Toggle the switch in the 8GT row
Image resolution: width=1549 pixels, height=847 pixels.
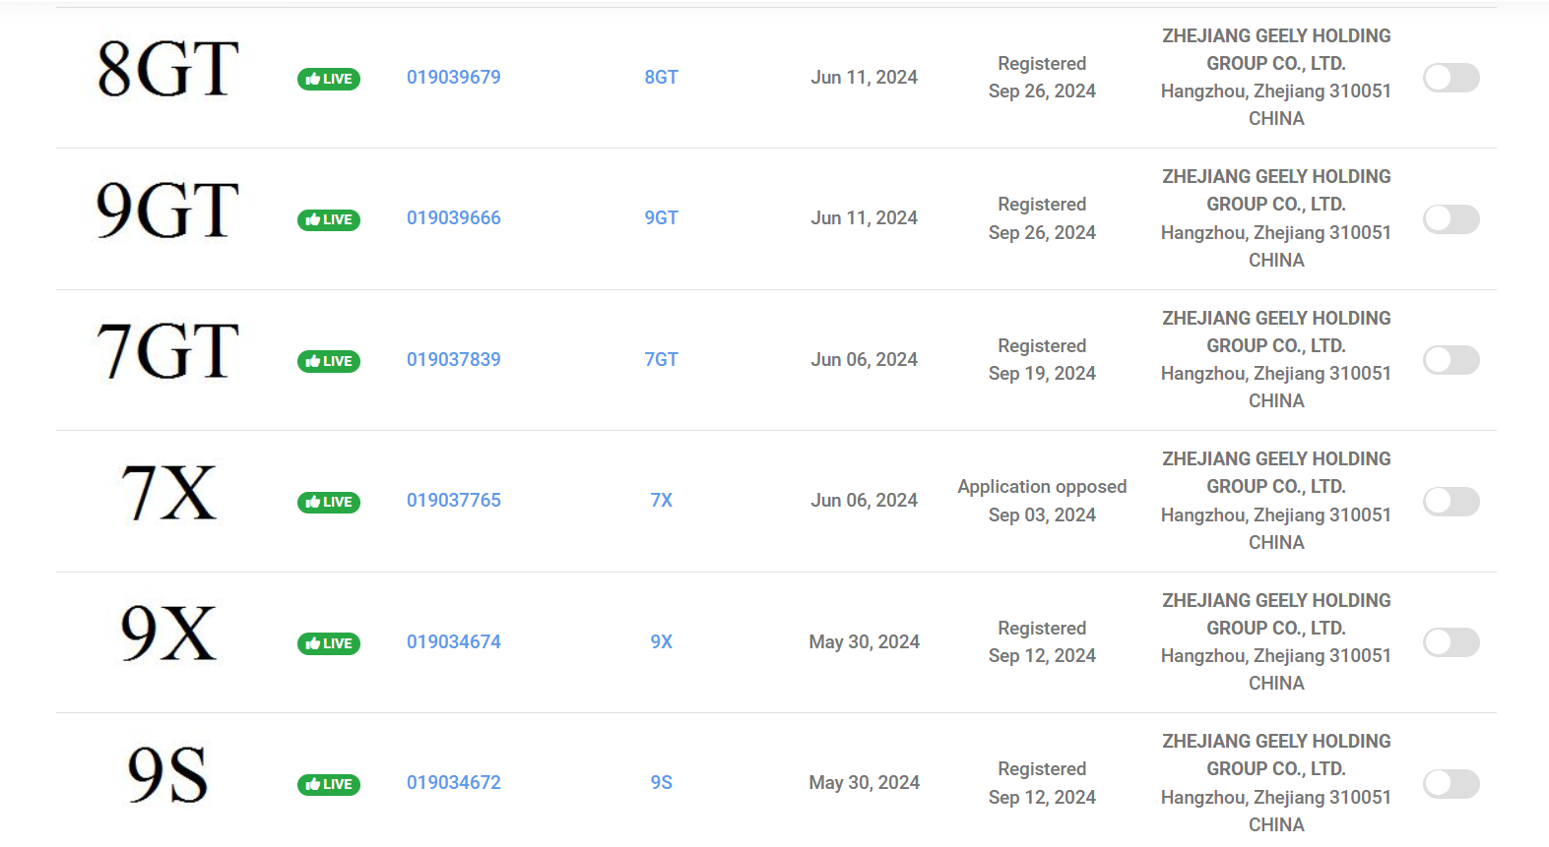1452,78
